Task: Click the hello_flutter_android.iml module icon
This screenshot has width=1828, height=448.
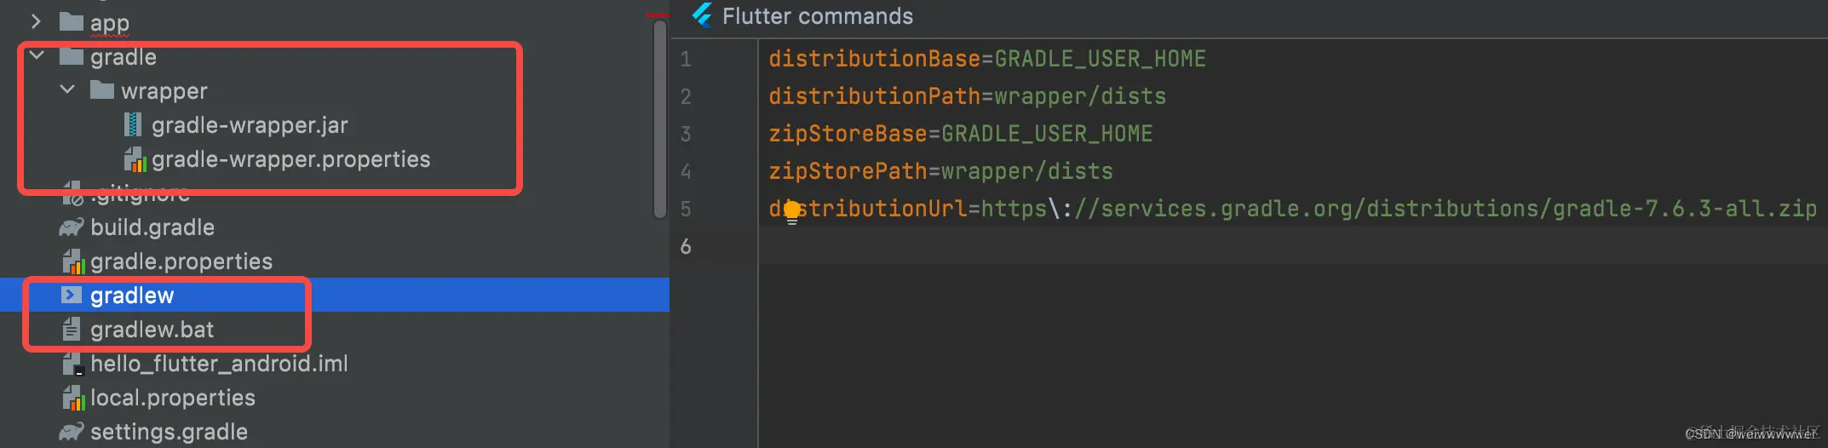Action: point(73,364)
